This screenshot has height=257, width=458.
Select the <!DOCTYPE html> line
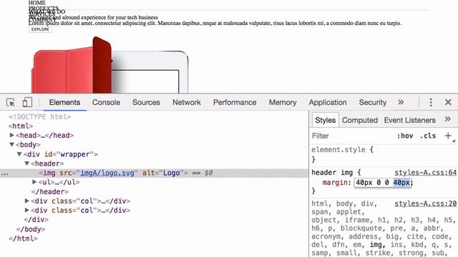coord(40,117)
